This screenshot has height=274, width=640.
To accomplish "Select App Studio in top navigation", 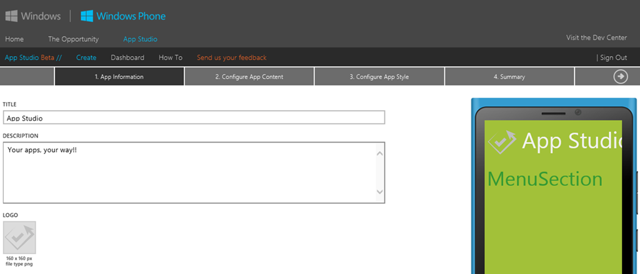I will [x=141, y=39].
